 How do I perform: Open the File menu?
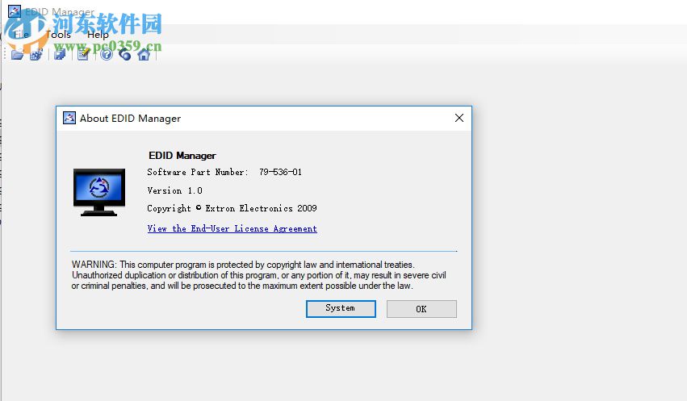[x=21, y=34]
